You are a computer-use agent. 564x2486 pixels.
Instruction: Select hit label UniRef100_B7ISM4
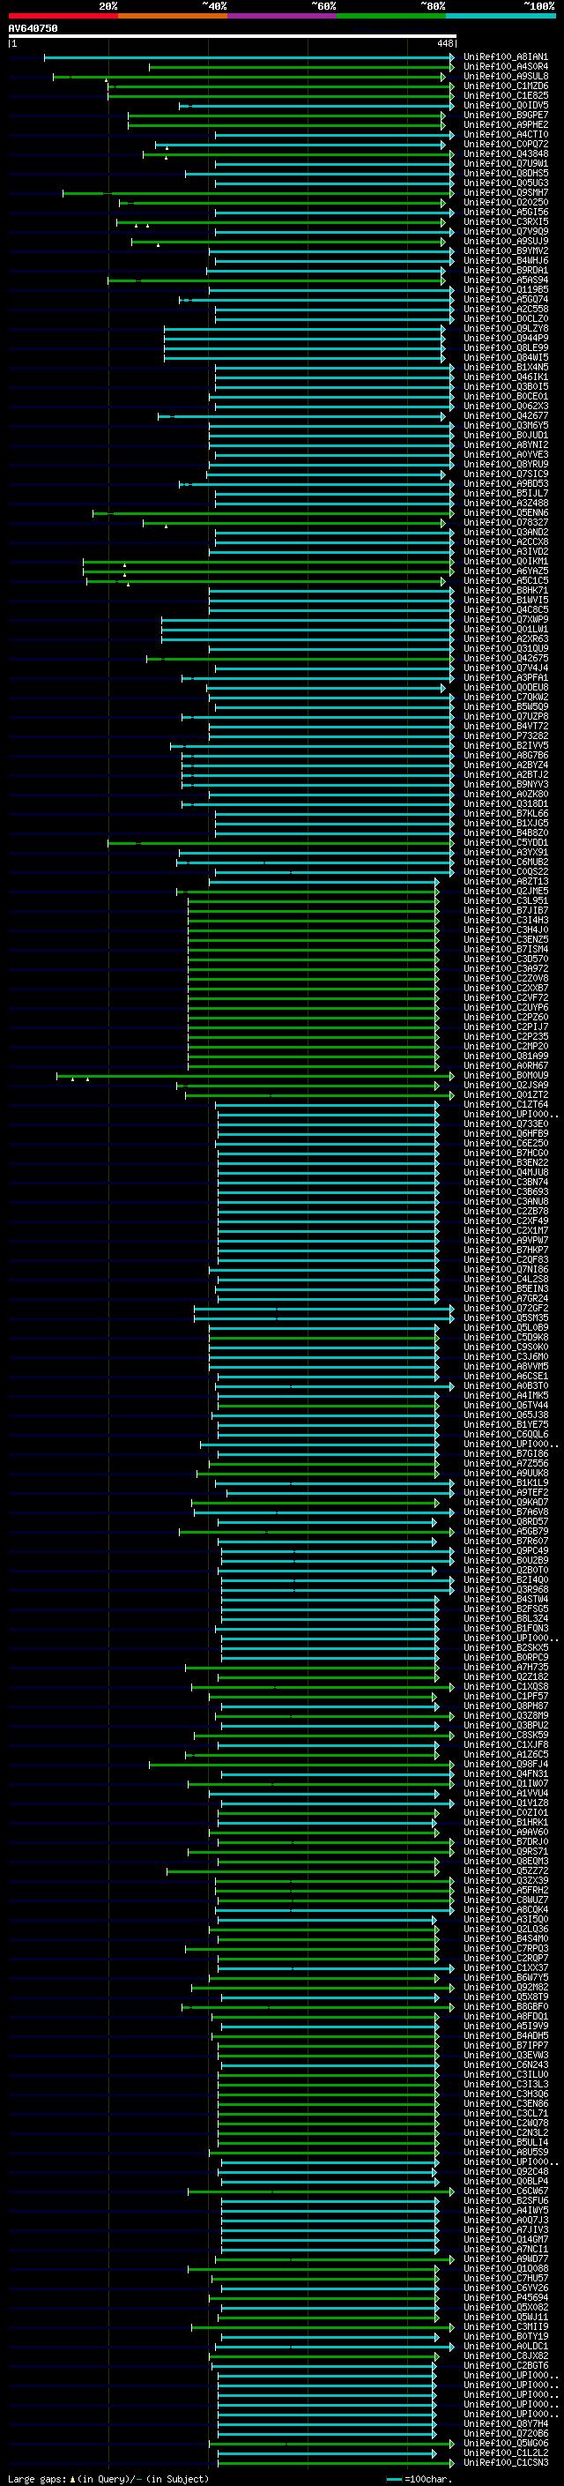506,949
